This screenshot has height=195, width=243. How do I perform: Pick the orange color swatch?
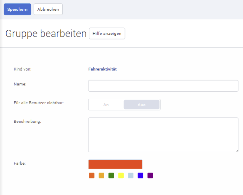pyautogui.click(x=91, y=175)
